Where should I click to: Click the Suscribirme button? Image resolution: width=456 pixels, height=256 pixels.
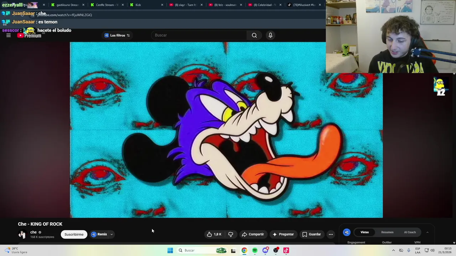coord(74,234)
